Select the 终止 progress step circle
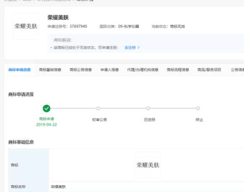This screenshot has width=244, height=192. point(198,108)
